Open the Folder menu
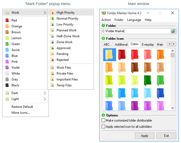The image size is (181, 143). click(119, 20)
